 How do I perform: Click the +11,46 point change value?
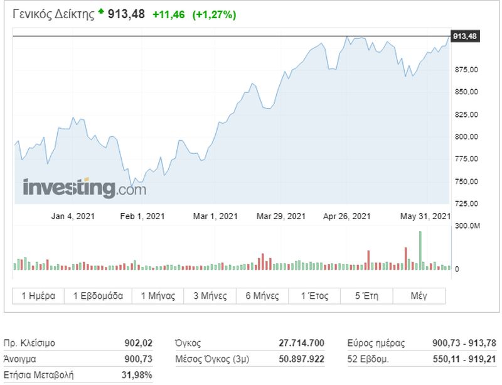(x=169, y=14)
